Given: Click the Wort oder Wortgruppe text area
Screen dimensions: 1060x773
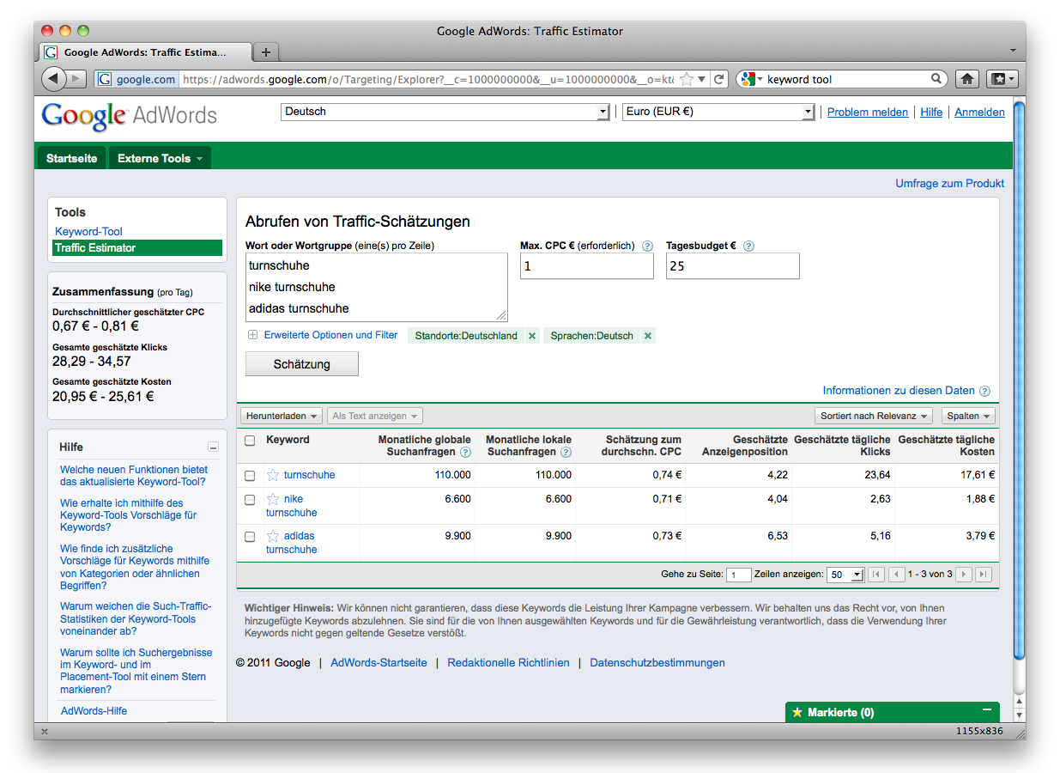Looking at the screenshot, I should [377, 288].
